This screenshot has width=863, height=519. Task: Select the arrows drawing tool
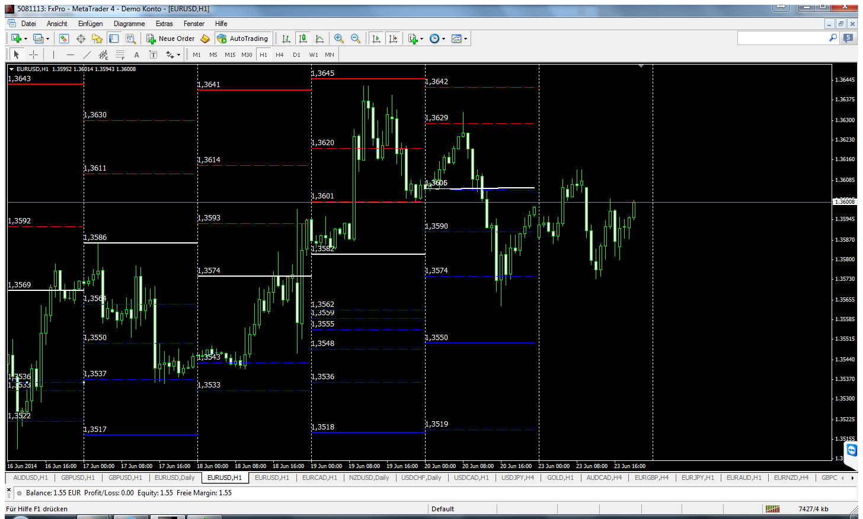click(x=170, y=55)
